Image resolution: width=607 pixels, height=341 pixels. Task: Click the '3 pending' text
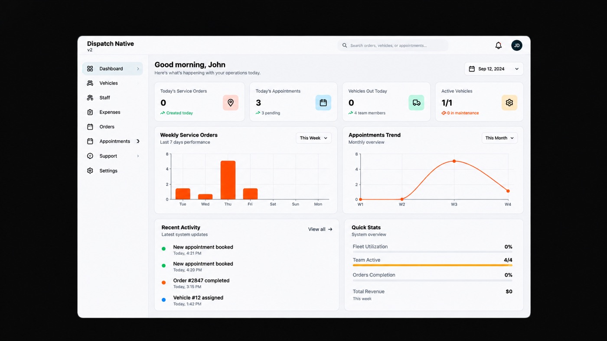pos(271,113)
